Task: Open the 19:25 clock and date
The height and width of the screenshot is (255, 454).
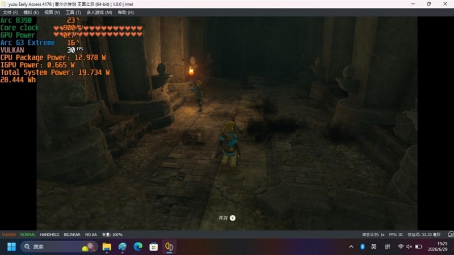Action: pos(438,246)
